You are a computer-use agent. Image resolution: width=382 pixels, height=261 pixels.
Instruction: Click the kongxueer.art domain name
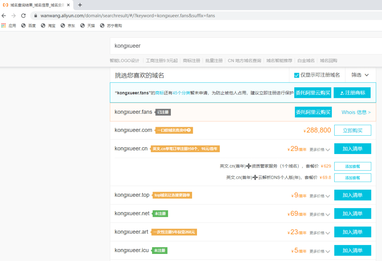coord(131,232)
